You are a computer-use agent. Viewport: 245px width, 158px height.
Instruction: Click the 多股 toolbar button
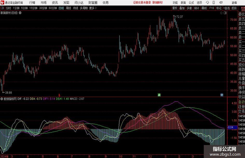[x=189, y=8]
